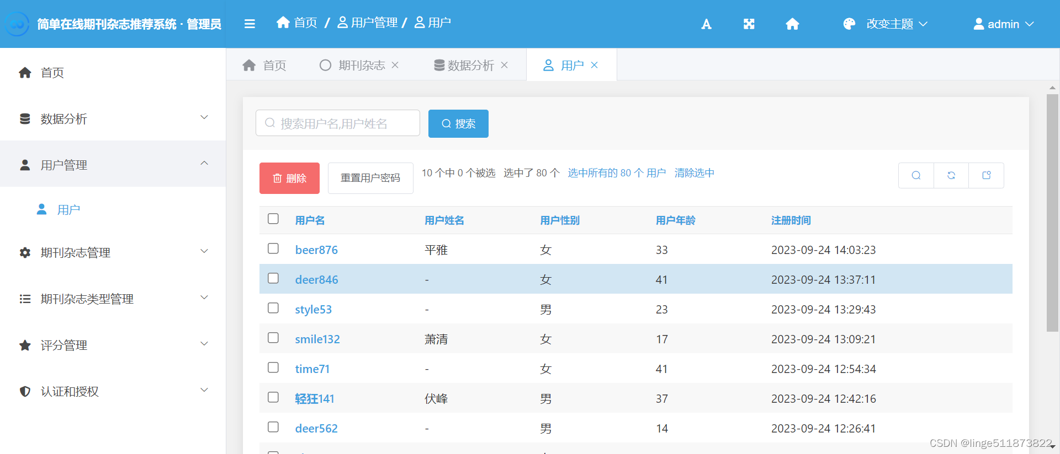This screenshot has width=1060, height=454.
Task: Close the 用户 tab
Action: click(595, 65)
